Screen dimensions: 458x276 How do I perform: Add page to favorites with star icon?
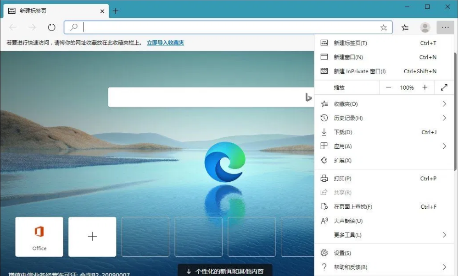coord(384,27)
